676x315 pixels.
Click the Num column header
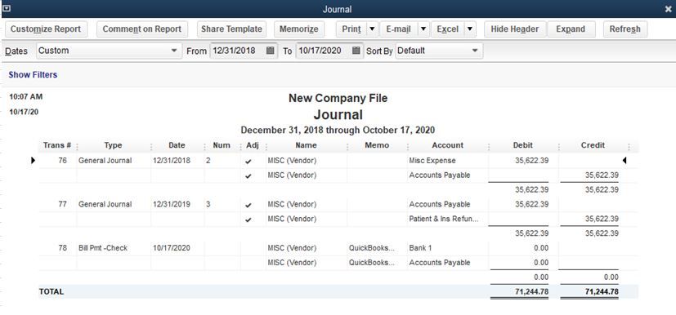pos(222,145)
